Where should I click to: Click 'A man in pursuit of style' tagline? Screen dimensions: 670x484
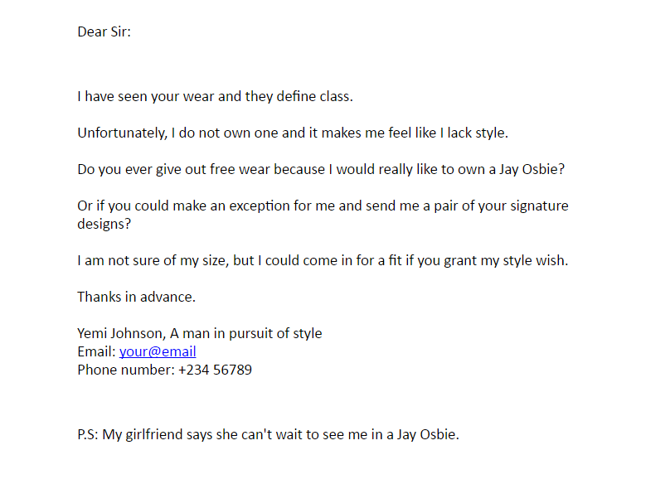(246, 334)
